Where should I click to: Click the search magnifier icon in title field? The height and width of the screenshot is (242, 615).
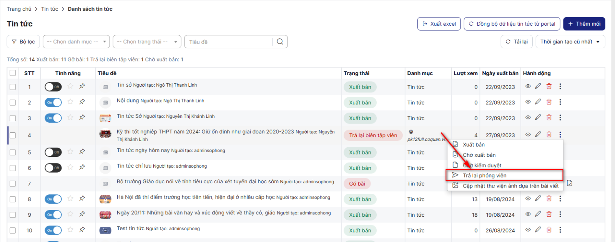tap(280, 42)
